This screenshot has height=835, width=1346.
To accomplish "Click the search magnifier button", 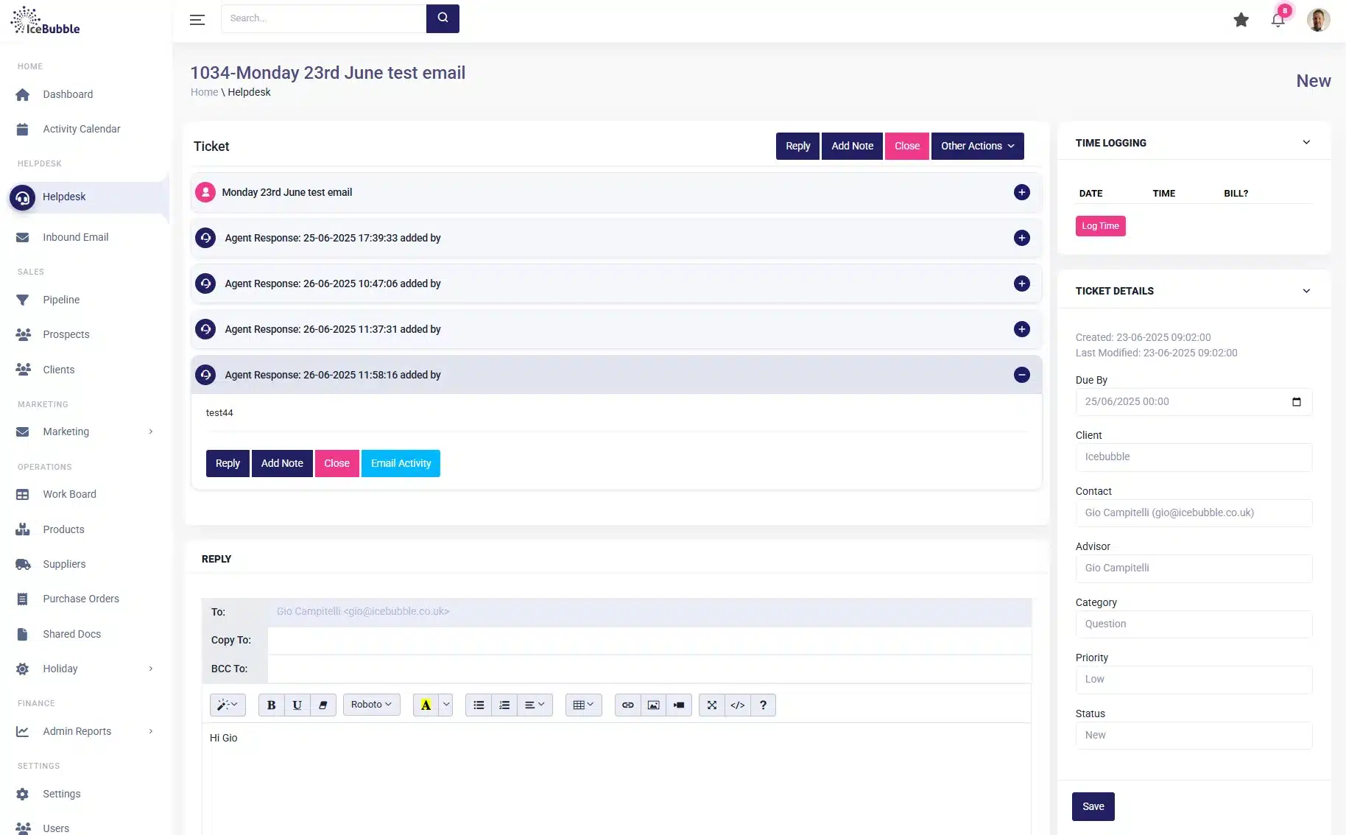I will point(443,18).
